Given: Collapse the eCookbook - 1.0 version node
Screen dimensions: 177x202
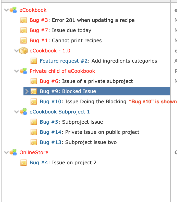Looking at the screenshot, I should pyautogui.click(x=17, y=51).
